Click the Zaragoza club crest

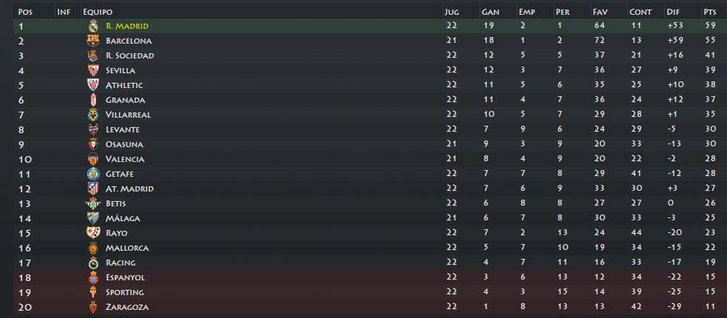click(x=93, y=307)
